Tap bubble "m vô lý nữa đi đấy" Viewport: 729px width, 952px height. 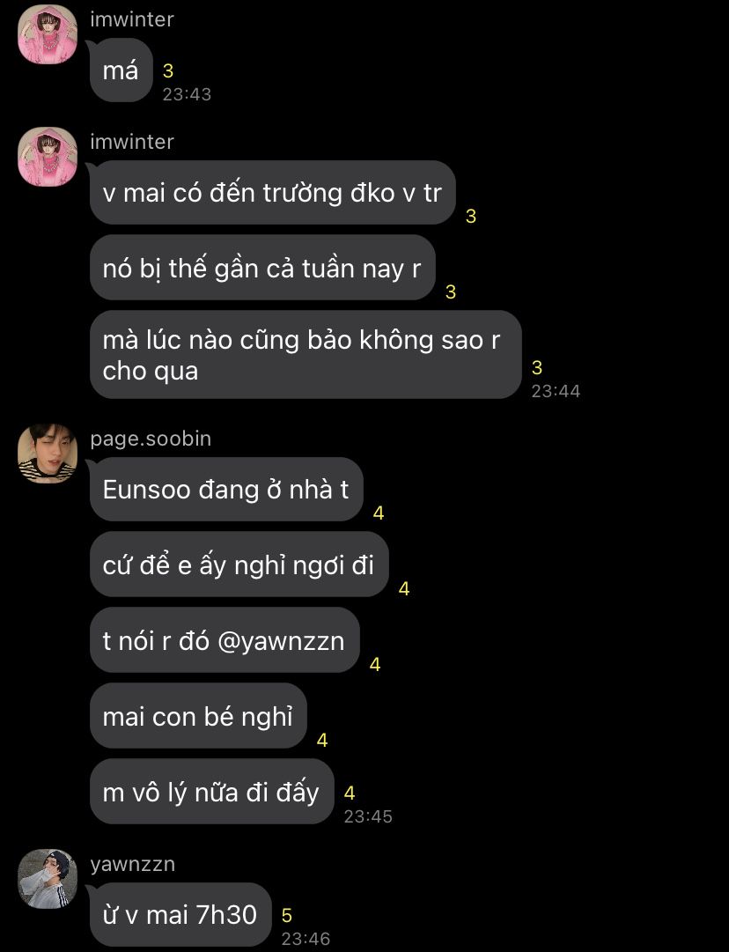coord(212,793)
